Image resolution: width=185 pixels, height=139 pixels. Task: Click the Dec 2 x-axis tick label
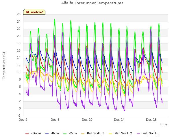23,120
